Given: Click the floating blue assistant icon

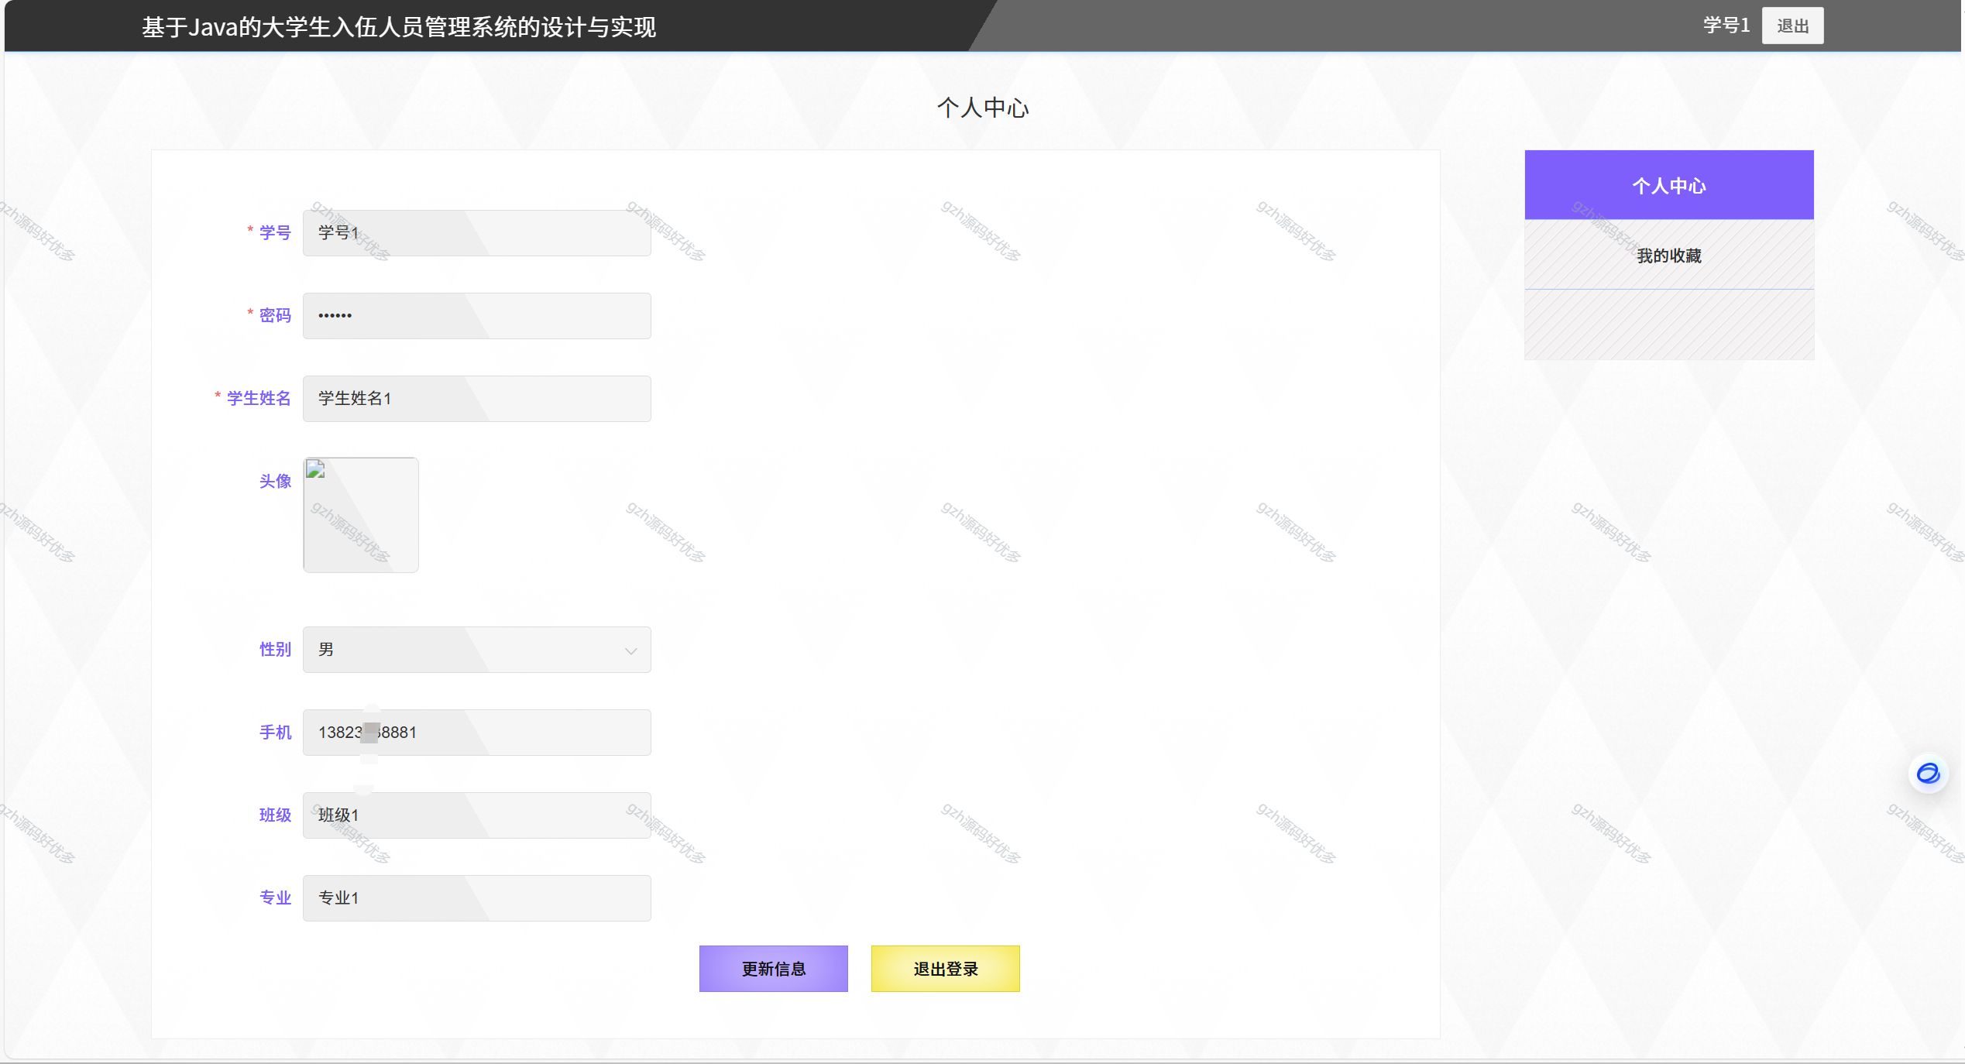Looking at the screenshot, I should pyautogui.click(x=1927, y=773).
